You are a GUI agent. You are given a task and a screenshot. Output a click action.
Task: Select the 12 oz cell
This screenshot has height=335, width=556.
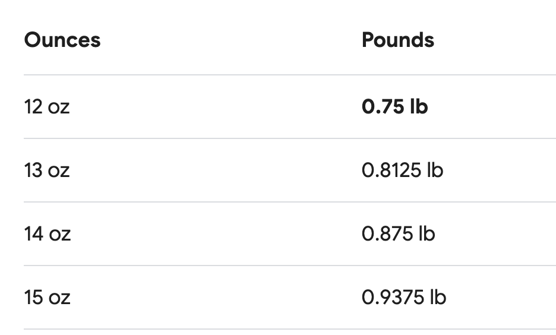(47, 107)
